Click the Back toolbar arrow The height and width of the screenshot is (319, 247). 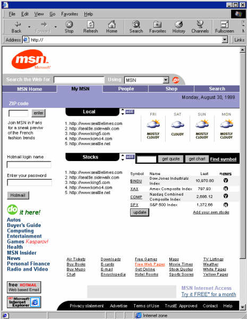(18, 24)
